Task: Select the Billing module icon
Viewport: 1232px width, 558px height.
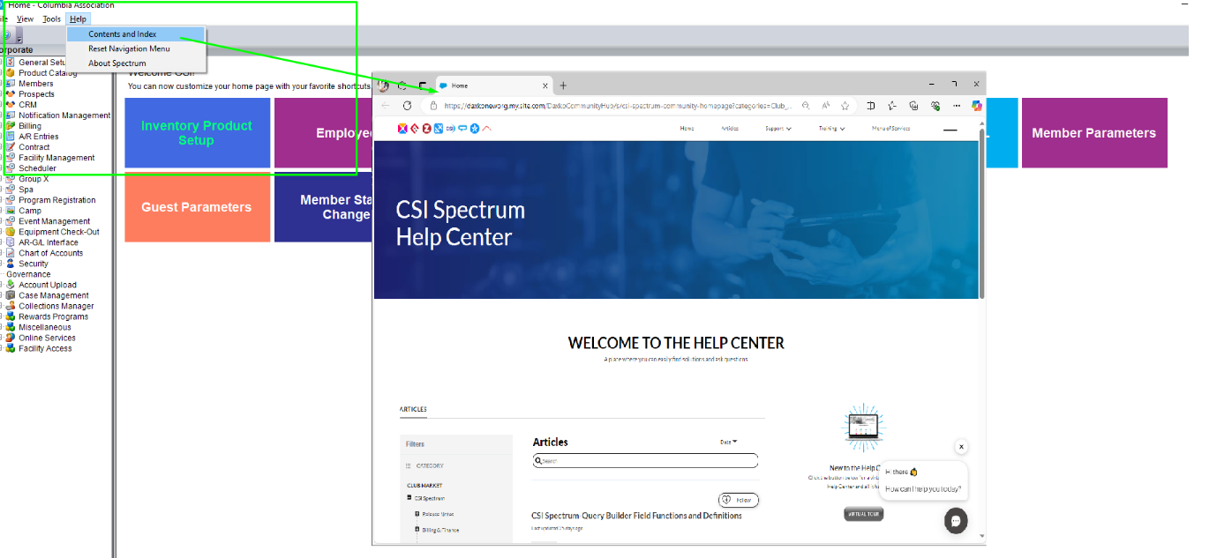Action: click(x=11, y=126)
